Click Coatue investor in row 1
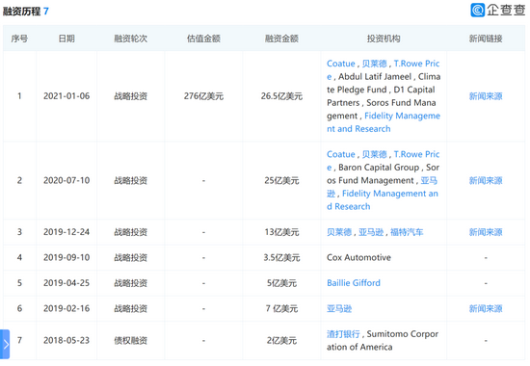530x366 pixels. tap(341, 64)
